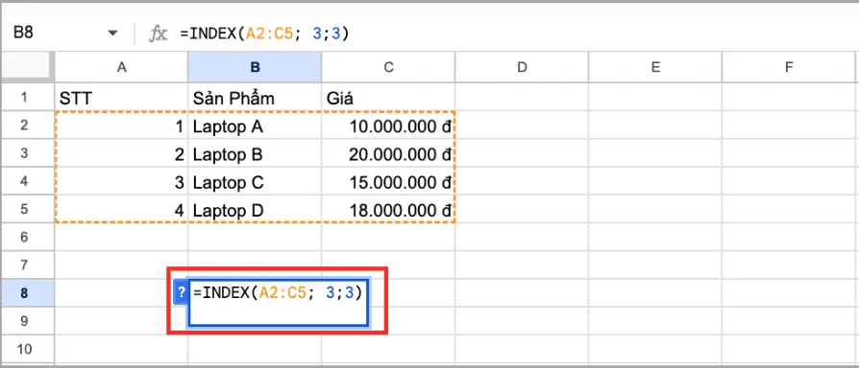Select column A header
The height and width of the screenshot is (368, 859).
click(x=122, y=67)
